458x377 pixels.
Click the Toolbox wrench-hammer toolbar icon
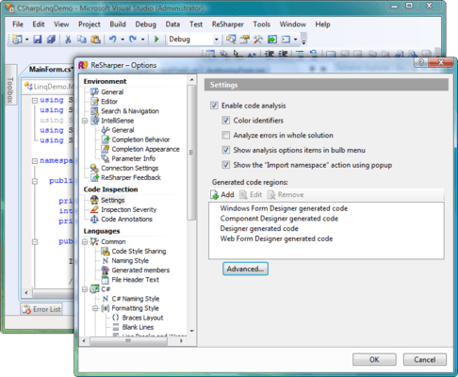[x=258, y=40]
